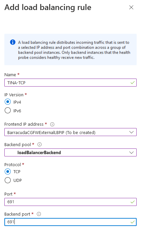The width and height of the screenshot is (141, 230).
Task: Click info icon next to Backend port
Action: [x=39, y=214]
